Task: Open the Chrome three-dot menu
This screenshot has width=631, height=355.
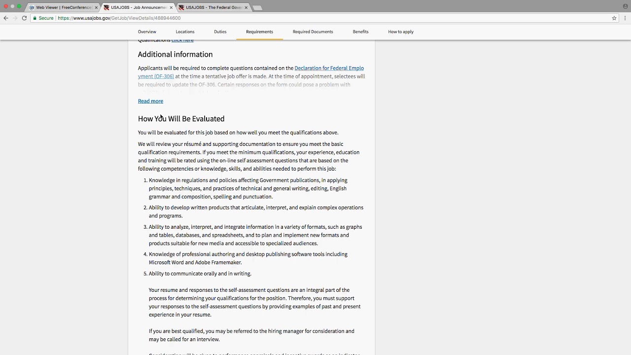Action: click(625, 18)
